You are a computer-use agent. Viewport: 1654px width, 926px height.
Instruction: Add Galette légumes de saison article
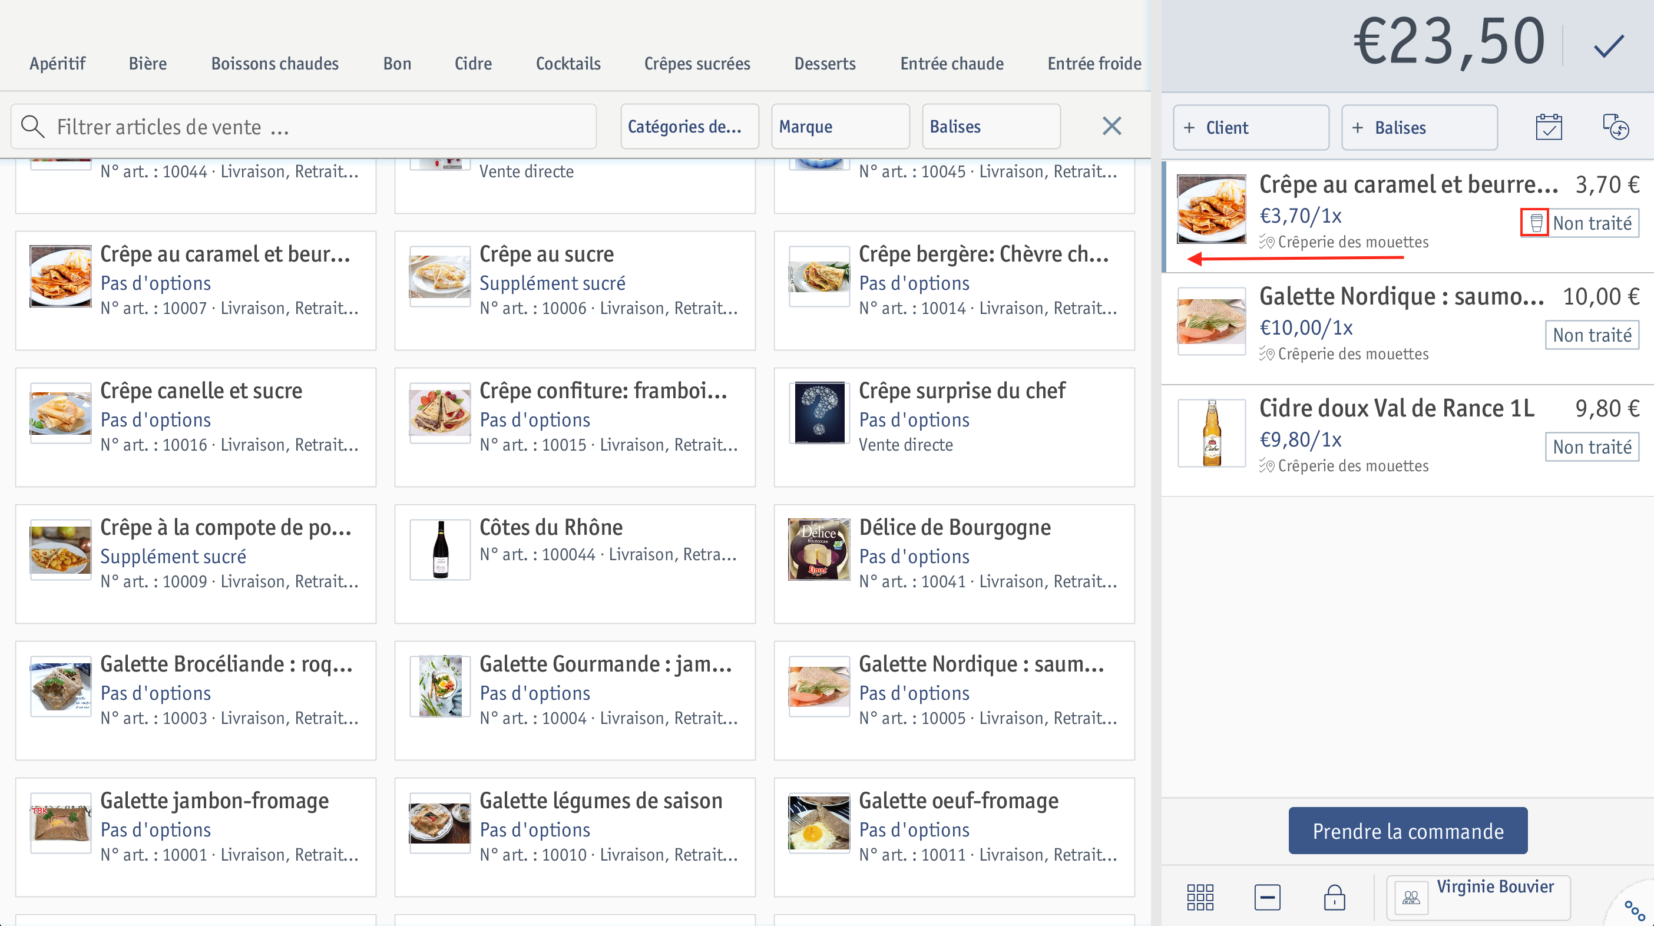tap(575, 838)
